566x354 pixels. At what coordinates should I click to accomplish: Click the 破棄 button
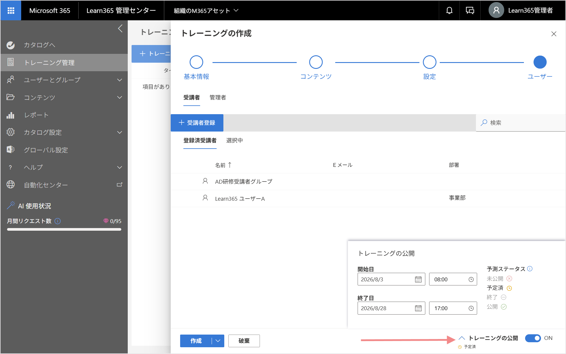click(244, 341)
